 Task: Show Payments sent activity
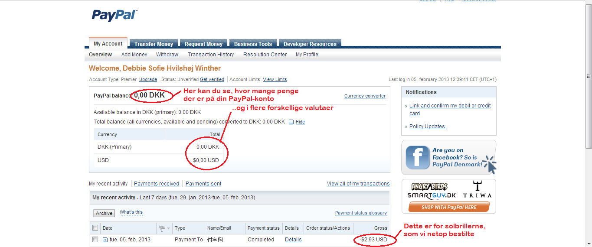(203, 184)
